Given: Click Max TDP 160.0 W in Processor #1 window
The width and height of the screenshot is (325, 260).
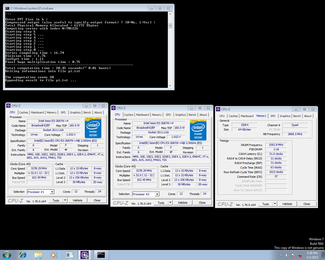Looking at the screenshot, I should (74, 125).
